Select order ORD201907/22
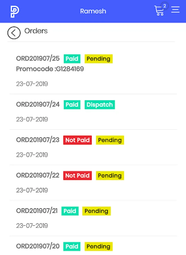The height and width of the screenshot is (255, 186). pos(93,183)
